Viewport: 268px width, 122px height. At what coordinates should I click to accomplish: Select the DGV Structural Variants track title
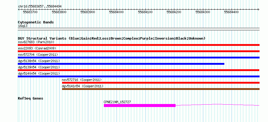112,38
